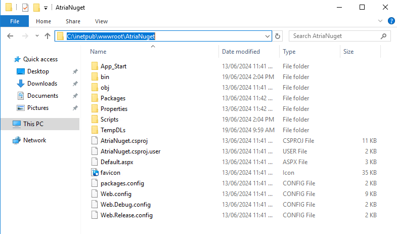
Task: Select the App_Start folder icon
Action: point(95,66)
